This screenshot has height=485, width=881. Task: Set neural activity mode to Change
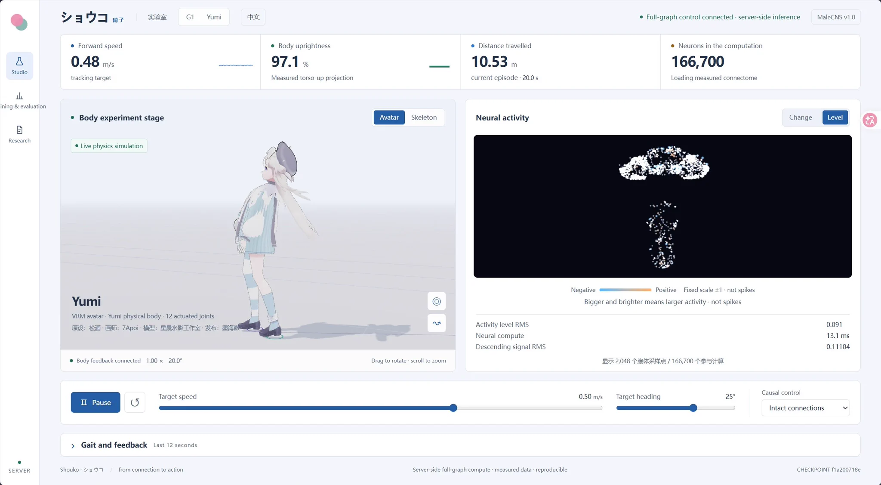pyautogui.click(x=800, y=117)
